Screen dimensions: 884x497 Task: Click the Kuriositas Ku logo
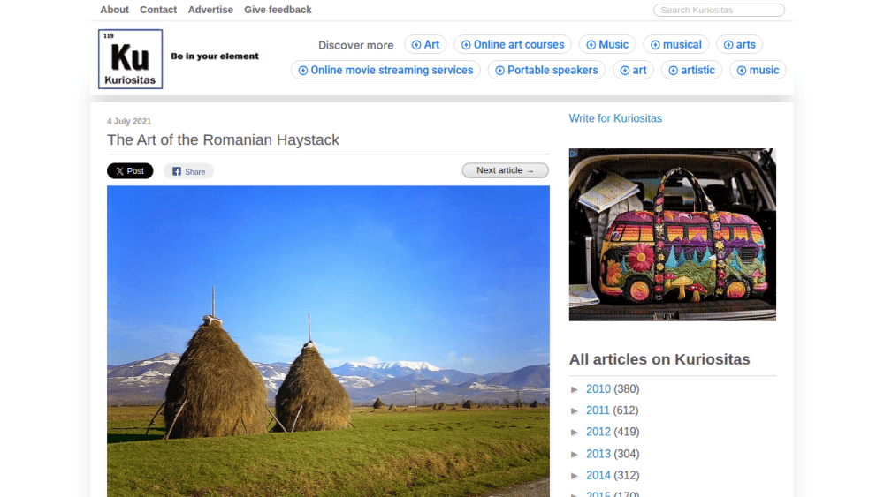130,59
